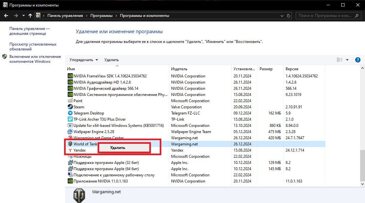
Task: Click the Yandex program icon
Action: click(70, 150)
